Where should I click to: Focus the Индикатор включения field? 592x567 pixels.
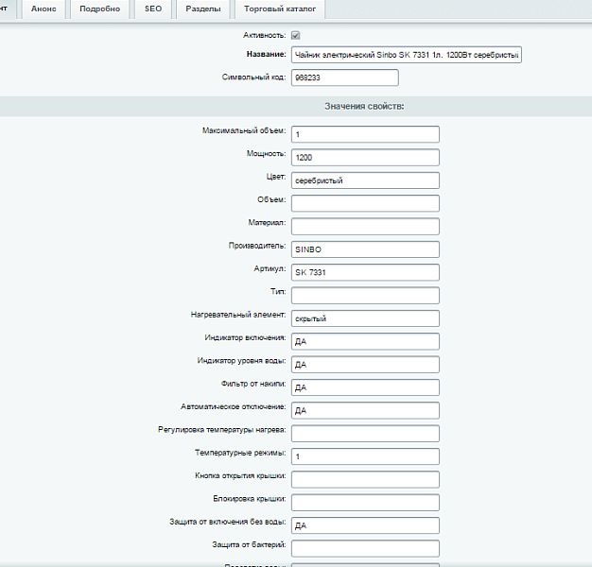coord(365,341)
